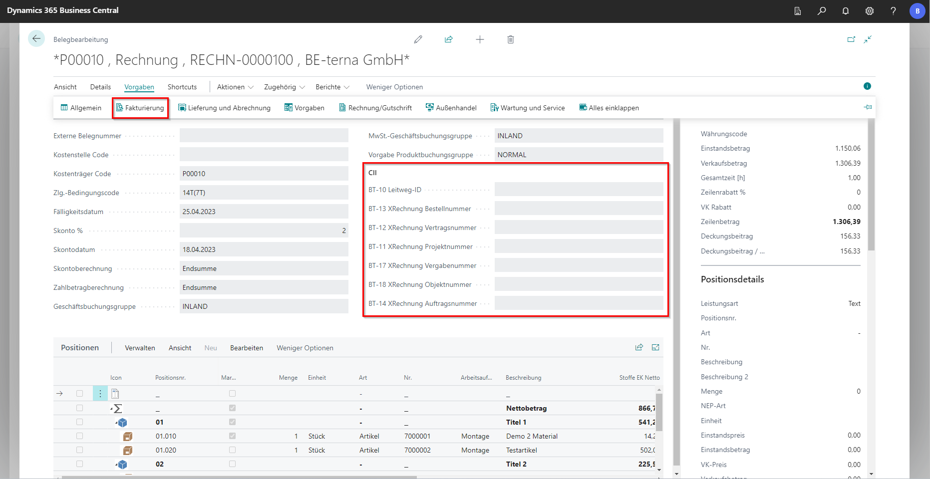Open the share icon in header

tap(449, 39)
